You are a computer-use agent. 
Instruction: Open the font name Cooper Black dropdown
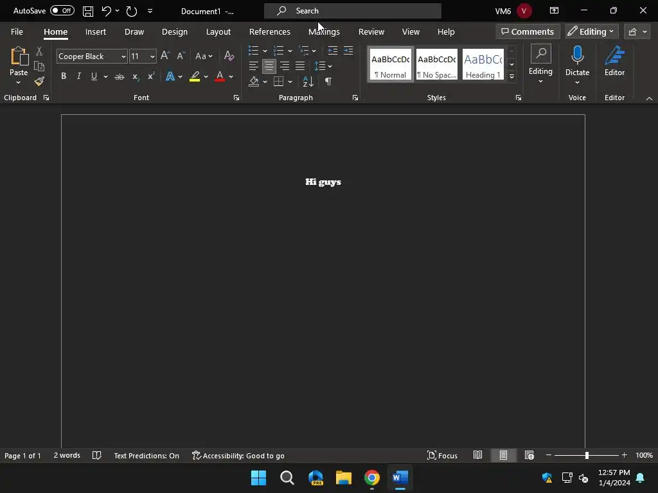[x=123, y=56]
